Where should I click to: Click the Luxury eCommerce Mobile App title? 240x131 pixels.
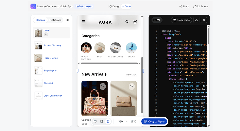[x=55, y=7]
